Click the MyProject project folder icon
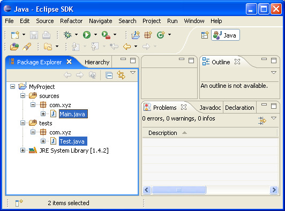The width and height of the screenshot is (285, 211). [22, 86]
